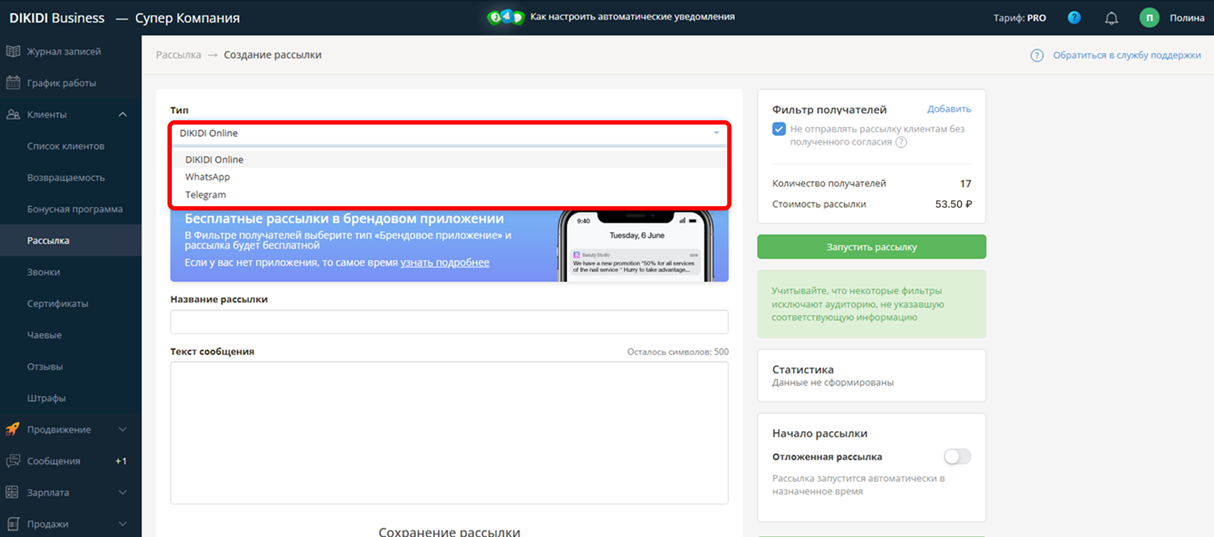This screenshot has height=537, width=1214.
Task: Click the notification bell icon
Action: pyautogui.click(x=1111, y=19)
